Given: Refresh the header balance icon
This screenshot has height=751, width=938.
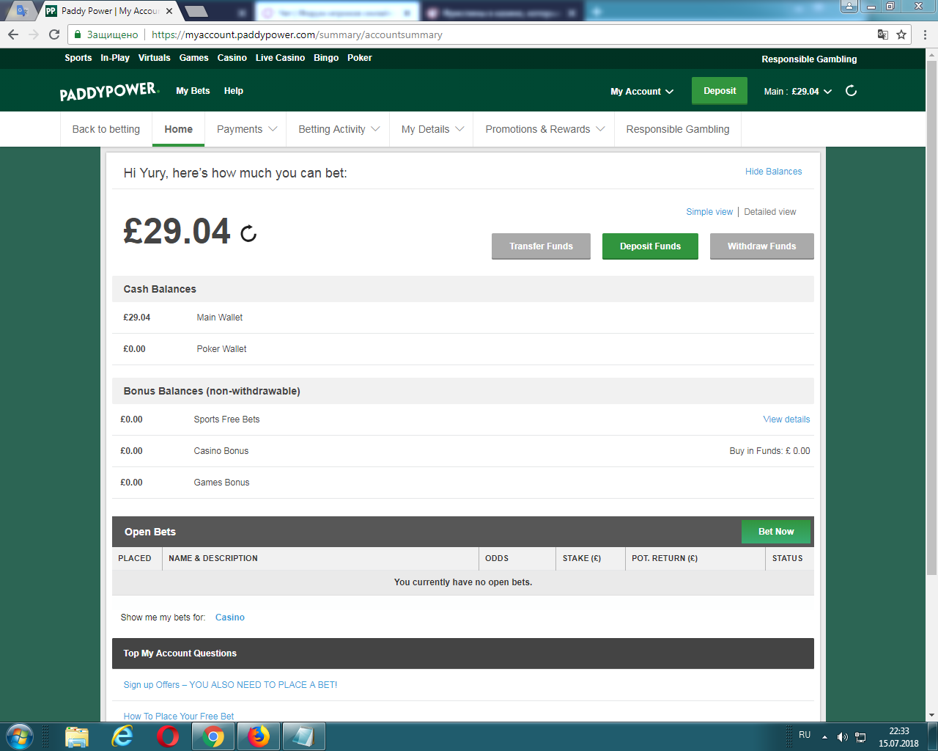Looking at the screenshot, I should pyautogui.click(x=851, y=91).
